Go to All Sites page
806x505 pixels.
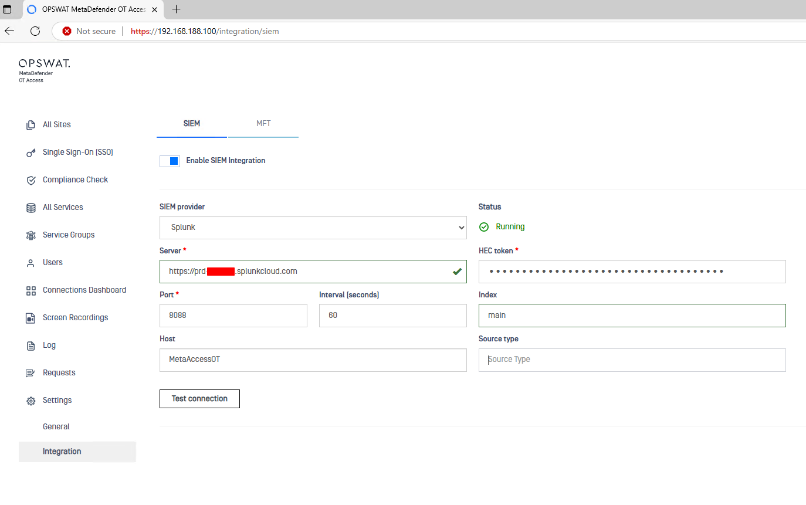point(57,125)
